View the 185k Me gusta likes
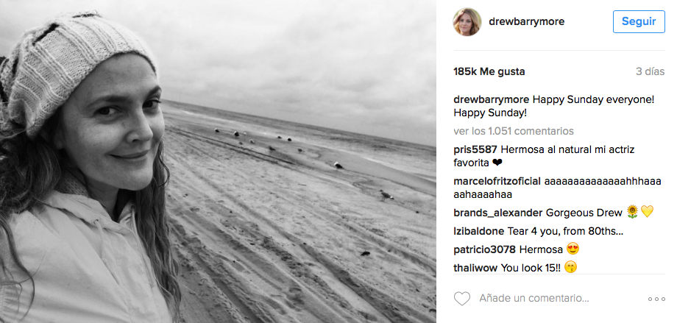This screenshot has height=323, width=677. pyautogui.click(x=489, y=72)
